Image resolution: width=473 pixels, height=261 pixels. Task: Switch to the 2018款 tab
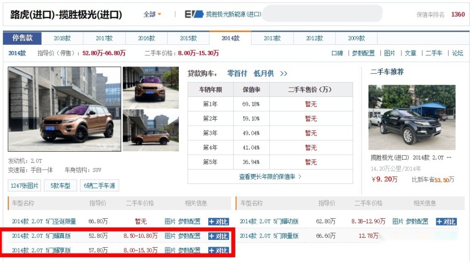coord(62,38)
